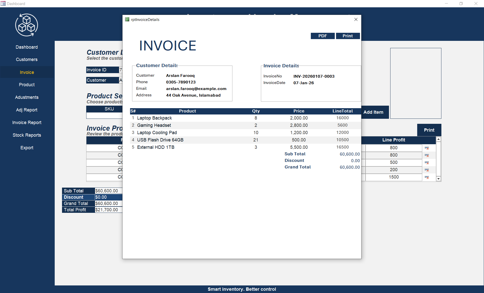Go to Customers in the sidebar
This screenshot has height=293, width=484.
(27, 60)
